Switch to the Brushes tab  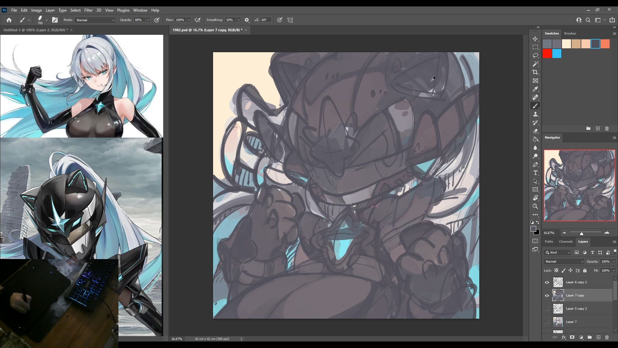[570, 34]
